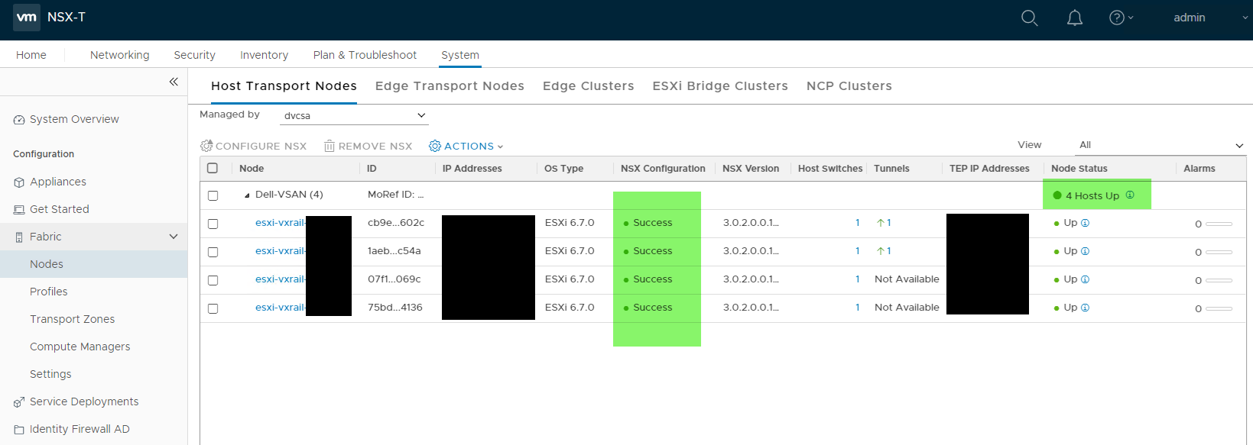Click the alarms bar for host 1aeb...c54a
Image resolution: width=1253 pixels, height=445 pixels.
click(1219, 252)
